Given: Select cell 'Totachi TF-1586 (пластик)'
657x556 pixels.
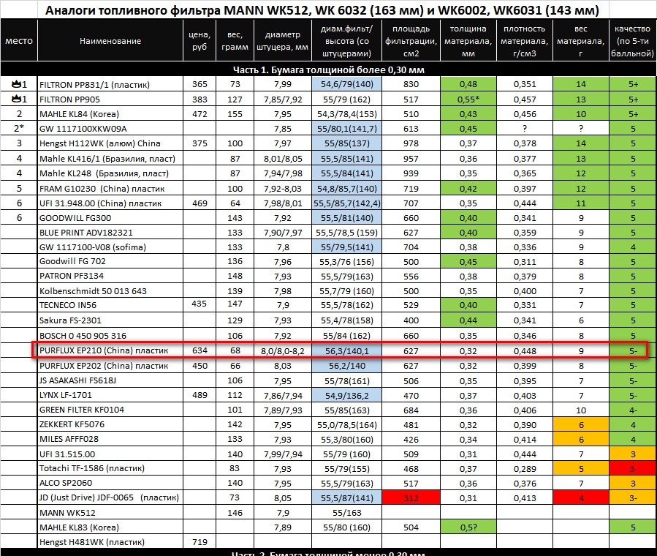Looking at the screenshot, I should click(110, 468).
